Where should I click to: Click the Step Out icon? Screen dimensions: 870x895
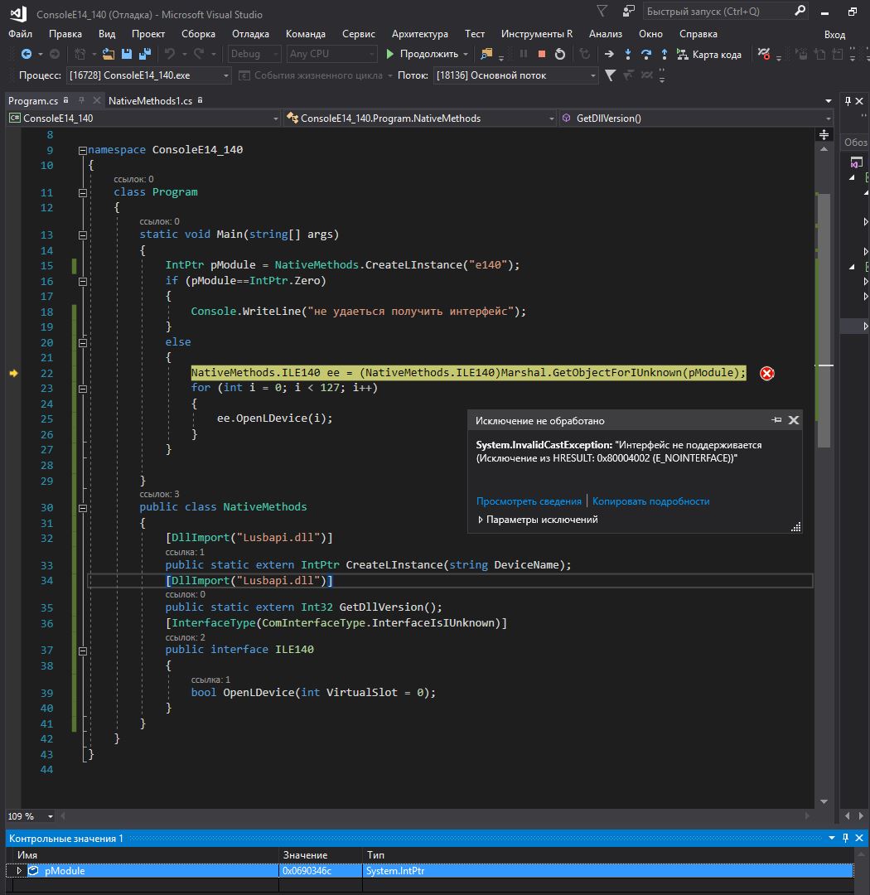tap(665, 54)
